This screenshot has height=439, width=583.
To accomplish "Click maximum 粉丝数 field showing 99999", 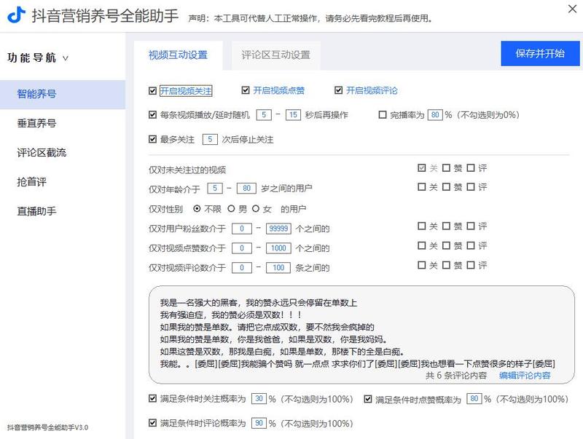I will tap(278, 229).
